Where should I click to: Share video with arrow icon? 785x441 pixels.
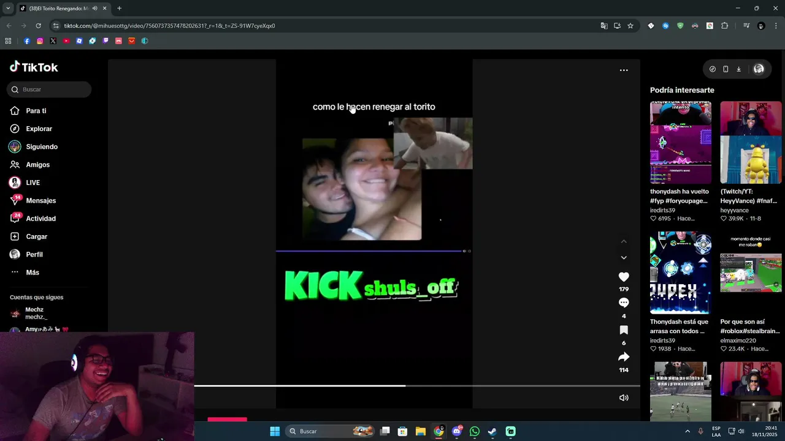[x=624, y=357]
